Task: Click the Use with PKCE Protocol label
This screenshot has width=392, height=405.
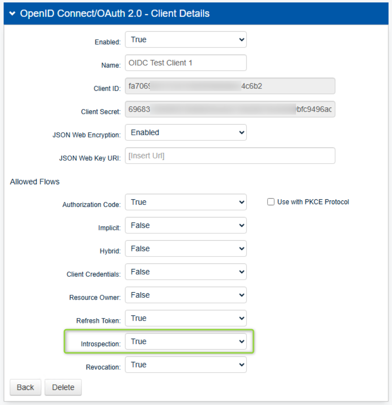Action: click(x=313, y=202)
